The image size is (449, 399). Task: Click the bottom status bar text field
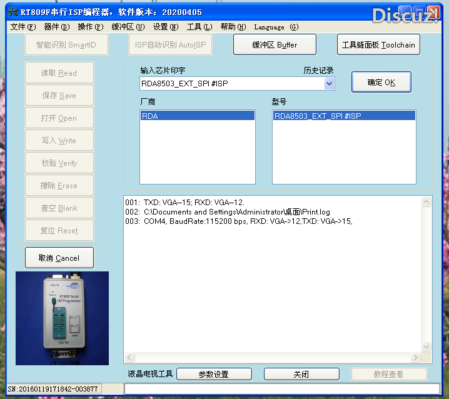(x=282, y=389)
